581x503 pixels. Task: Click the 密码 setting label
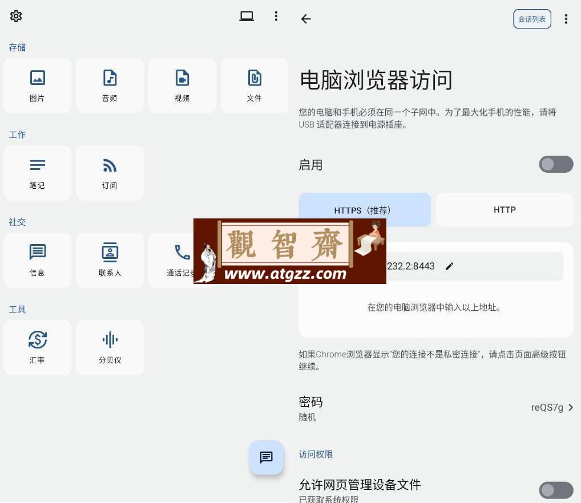pos(310,402)
